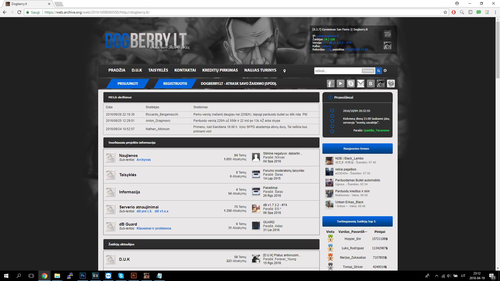Click the Taisyklės forum dB icon
500x281 pixels.
point(110,175)
